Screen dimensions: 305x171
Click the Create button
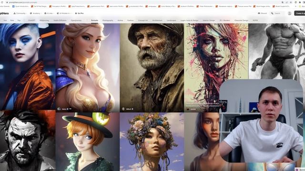click(300, 13)
